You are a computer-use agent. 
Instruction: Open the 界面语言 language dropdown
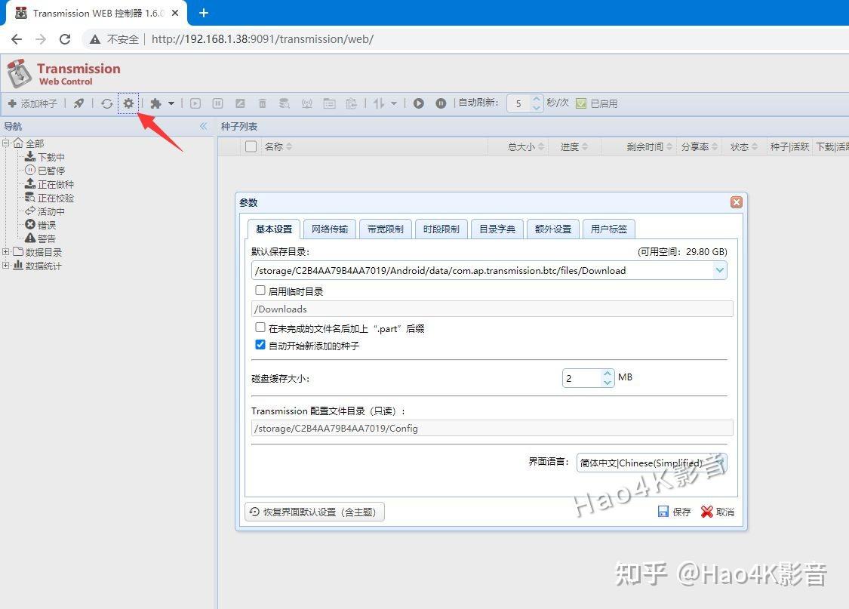coord(720,463)
